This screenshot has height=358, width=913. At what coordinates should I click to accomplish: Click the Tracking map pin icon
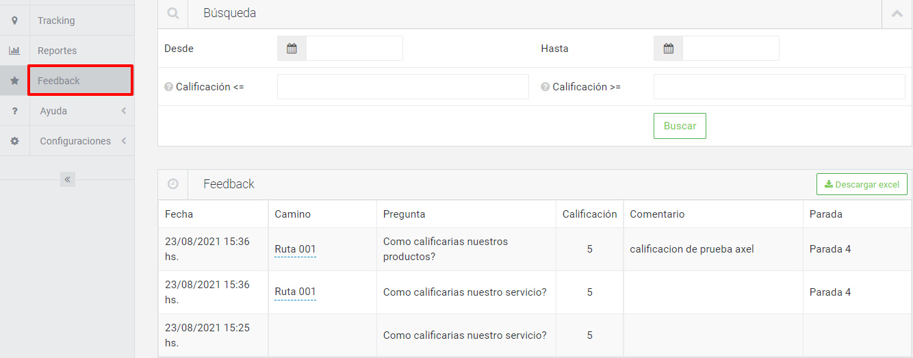pyautogui.click(x=14, y=21)
